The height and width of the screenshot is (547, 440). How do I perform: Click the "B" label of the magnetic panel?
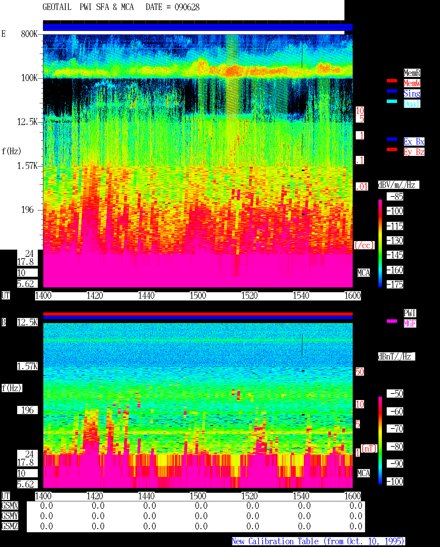(4, 322)
